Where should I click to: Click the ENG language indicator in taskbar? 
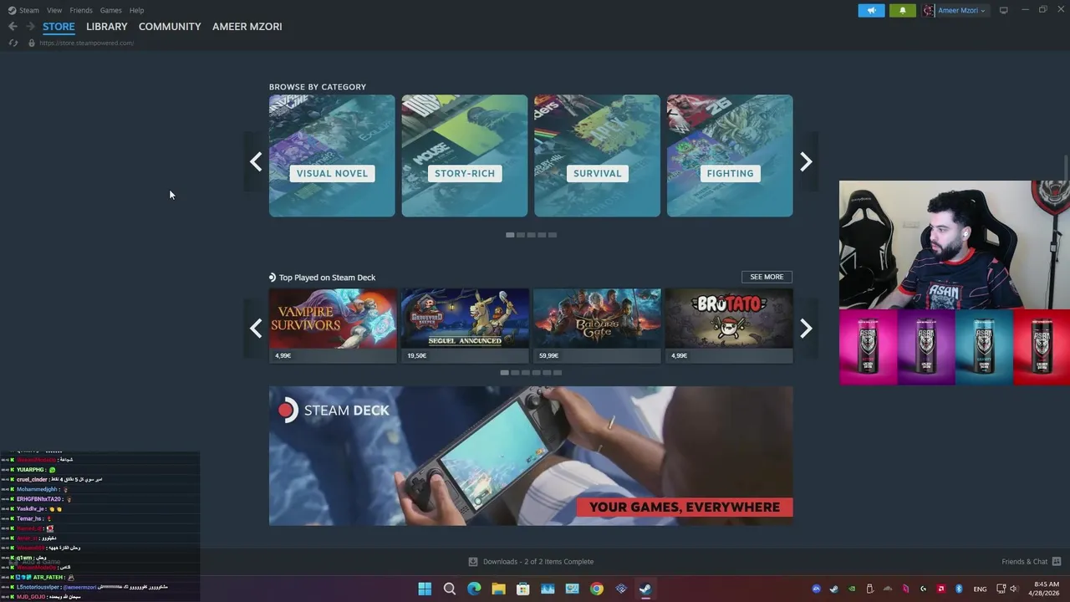[x=980, y=589]
